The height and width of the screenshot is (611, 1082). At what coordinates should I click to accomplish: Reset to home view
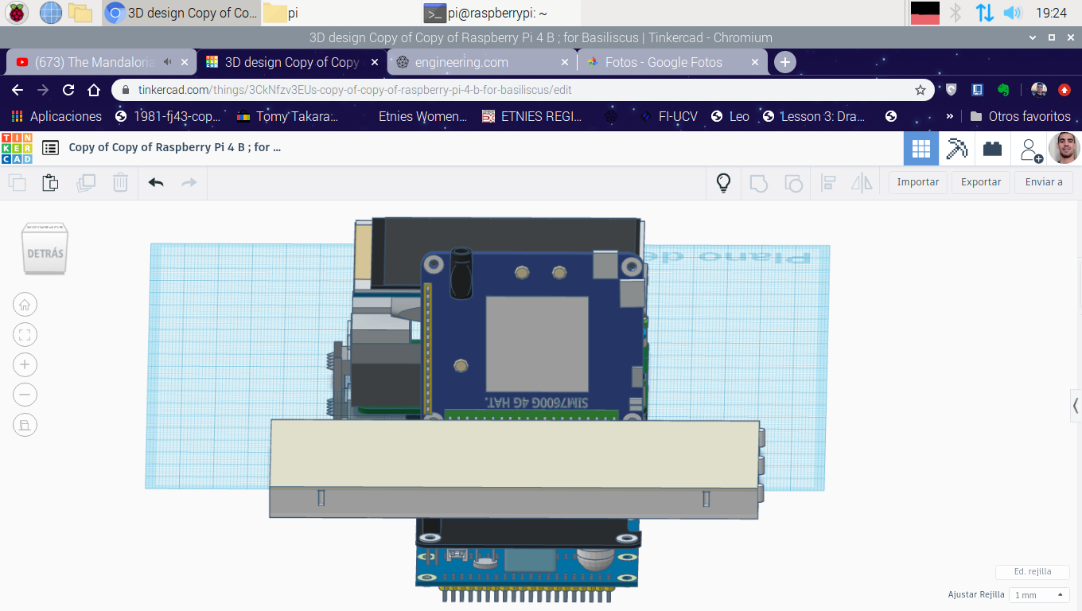pos(25,304)
